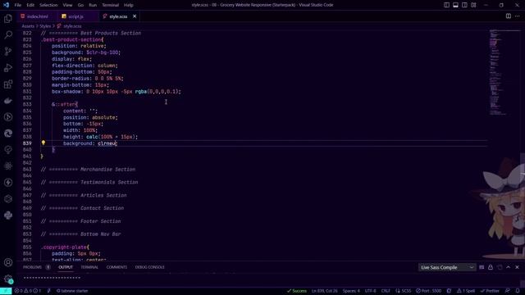Open the Live Sass Compile output channel dropdown
Viewport: 525px width, 295px height.
point(447,267)
